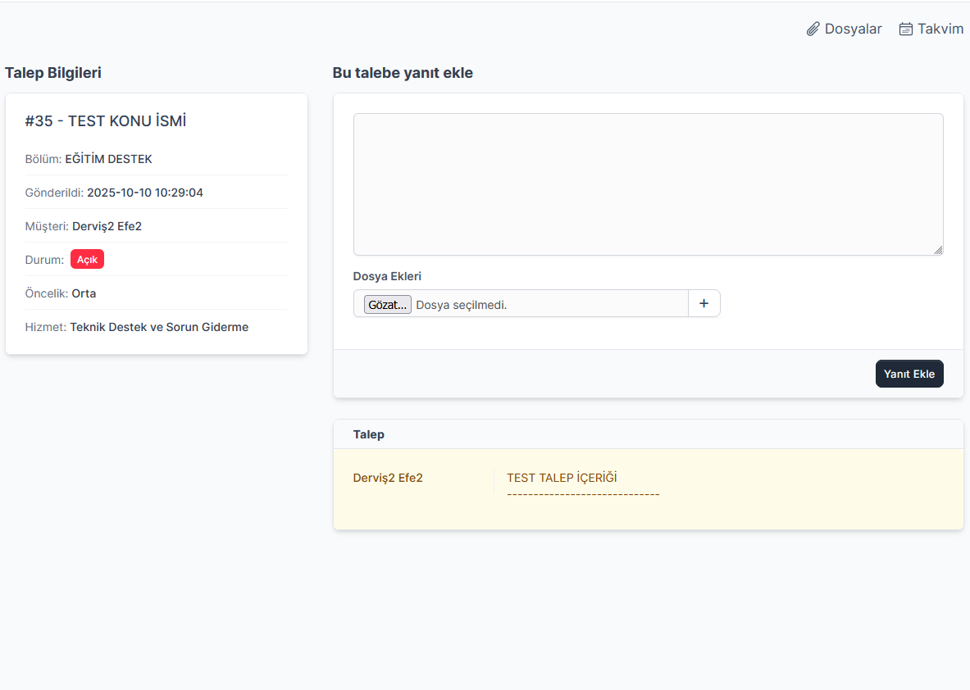Click the sent date 2025-10-10 10:29:04

[144, 193]
